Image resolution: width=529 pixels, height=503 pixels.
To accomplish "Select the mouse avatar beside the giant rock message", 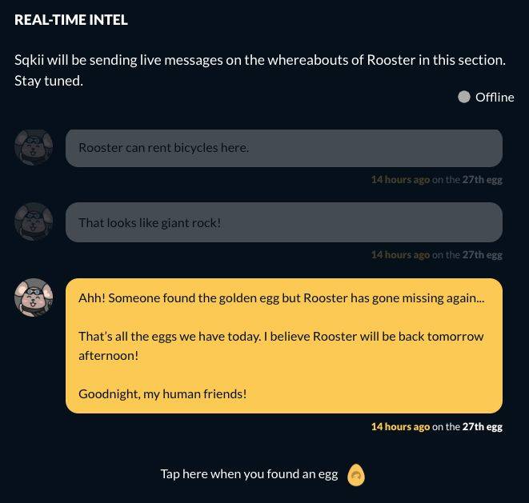I will point(34,222).
